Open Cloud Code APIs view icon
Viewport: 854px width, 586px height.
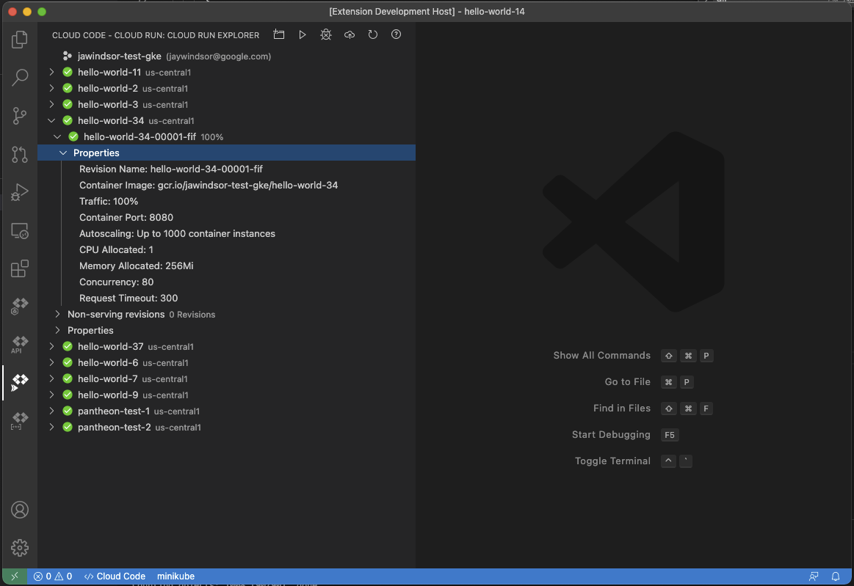click(x=20, y=345)
